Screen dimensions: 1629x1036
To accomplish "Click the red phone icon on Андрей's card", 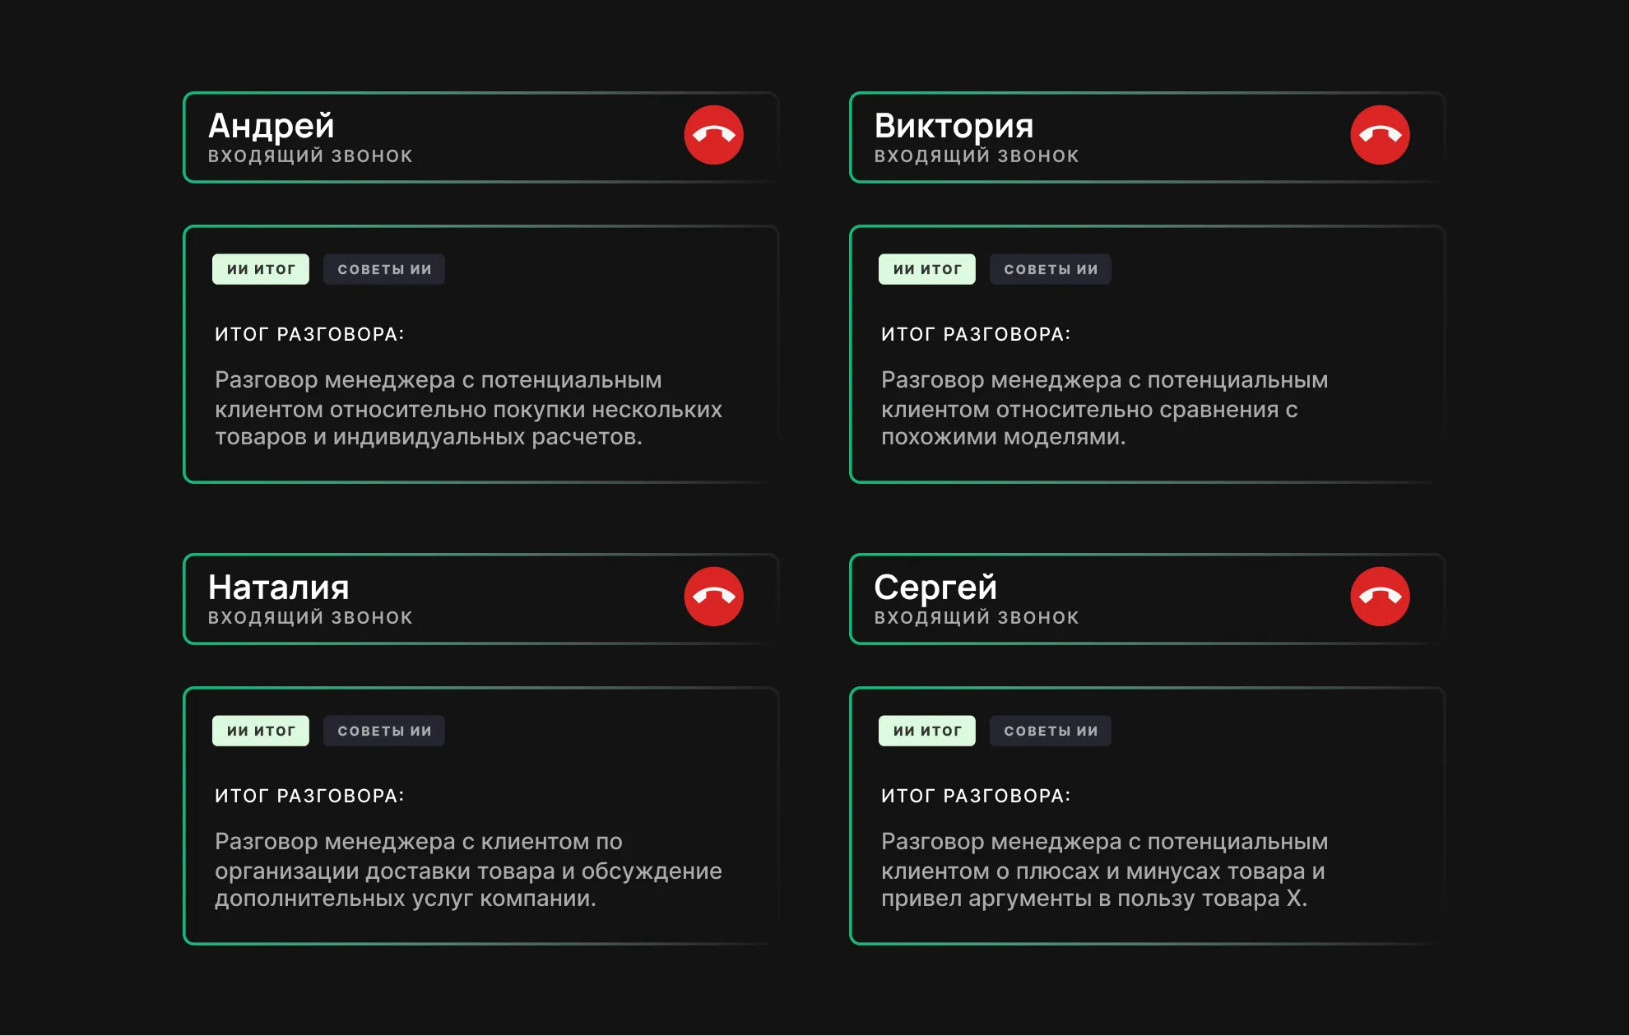I will point(714,133).
